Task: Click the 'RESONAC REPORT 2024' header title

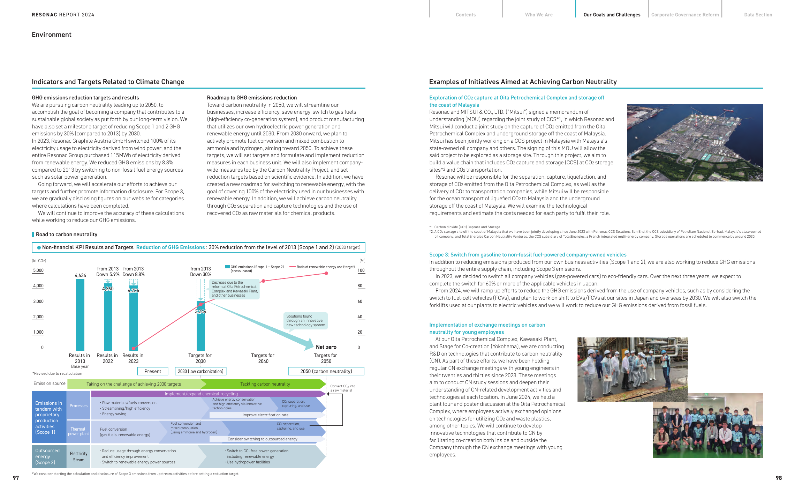Action: 63,15
